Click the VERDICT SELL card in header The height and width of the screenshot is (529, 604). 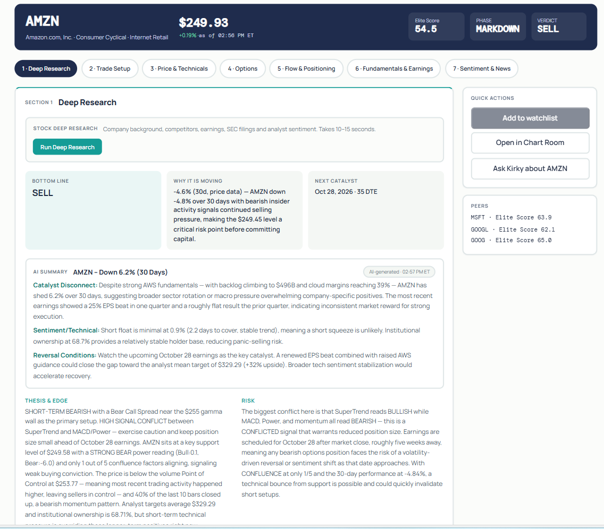[x=559, y=26]
